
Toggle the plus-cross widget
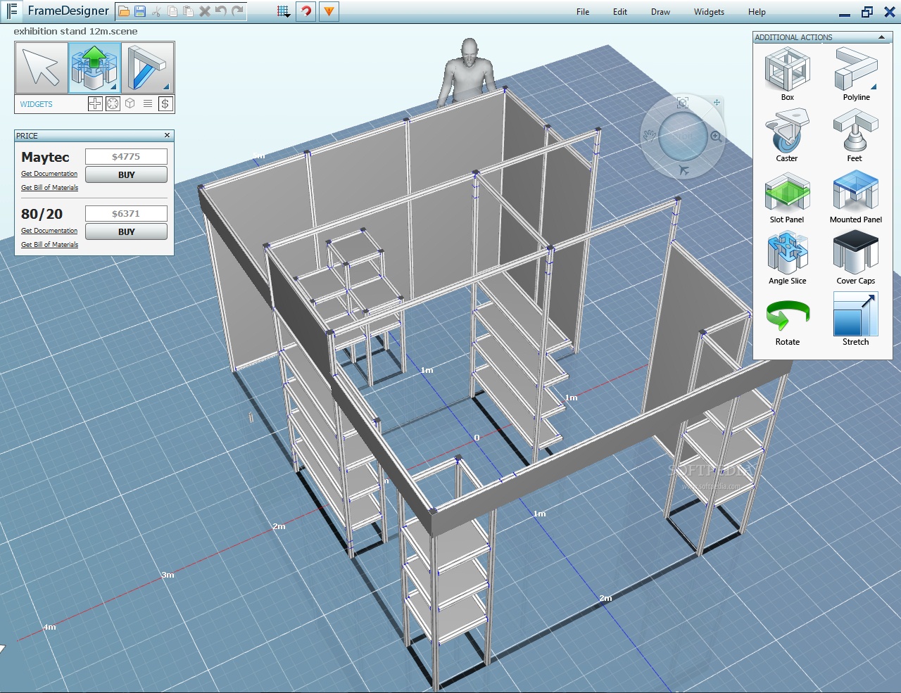click(x=95, y=104)
